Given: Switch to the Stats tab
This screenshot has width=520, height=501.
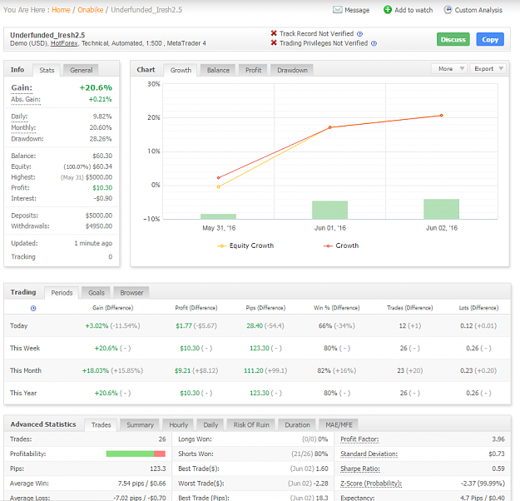Looking at the screenshot, I should pyautogui.click(x=47, y=70).
